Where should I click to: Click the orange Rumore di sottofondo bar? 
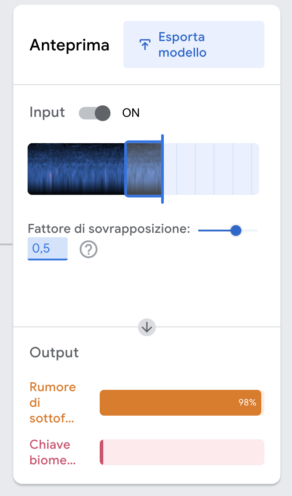(178, 402)
